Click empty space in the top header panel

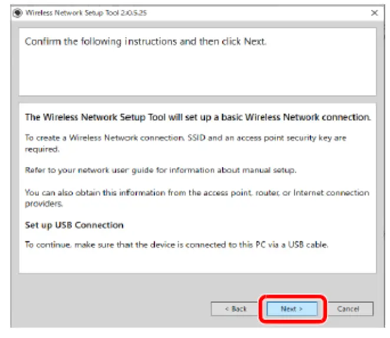[x=197, y=74]
